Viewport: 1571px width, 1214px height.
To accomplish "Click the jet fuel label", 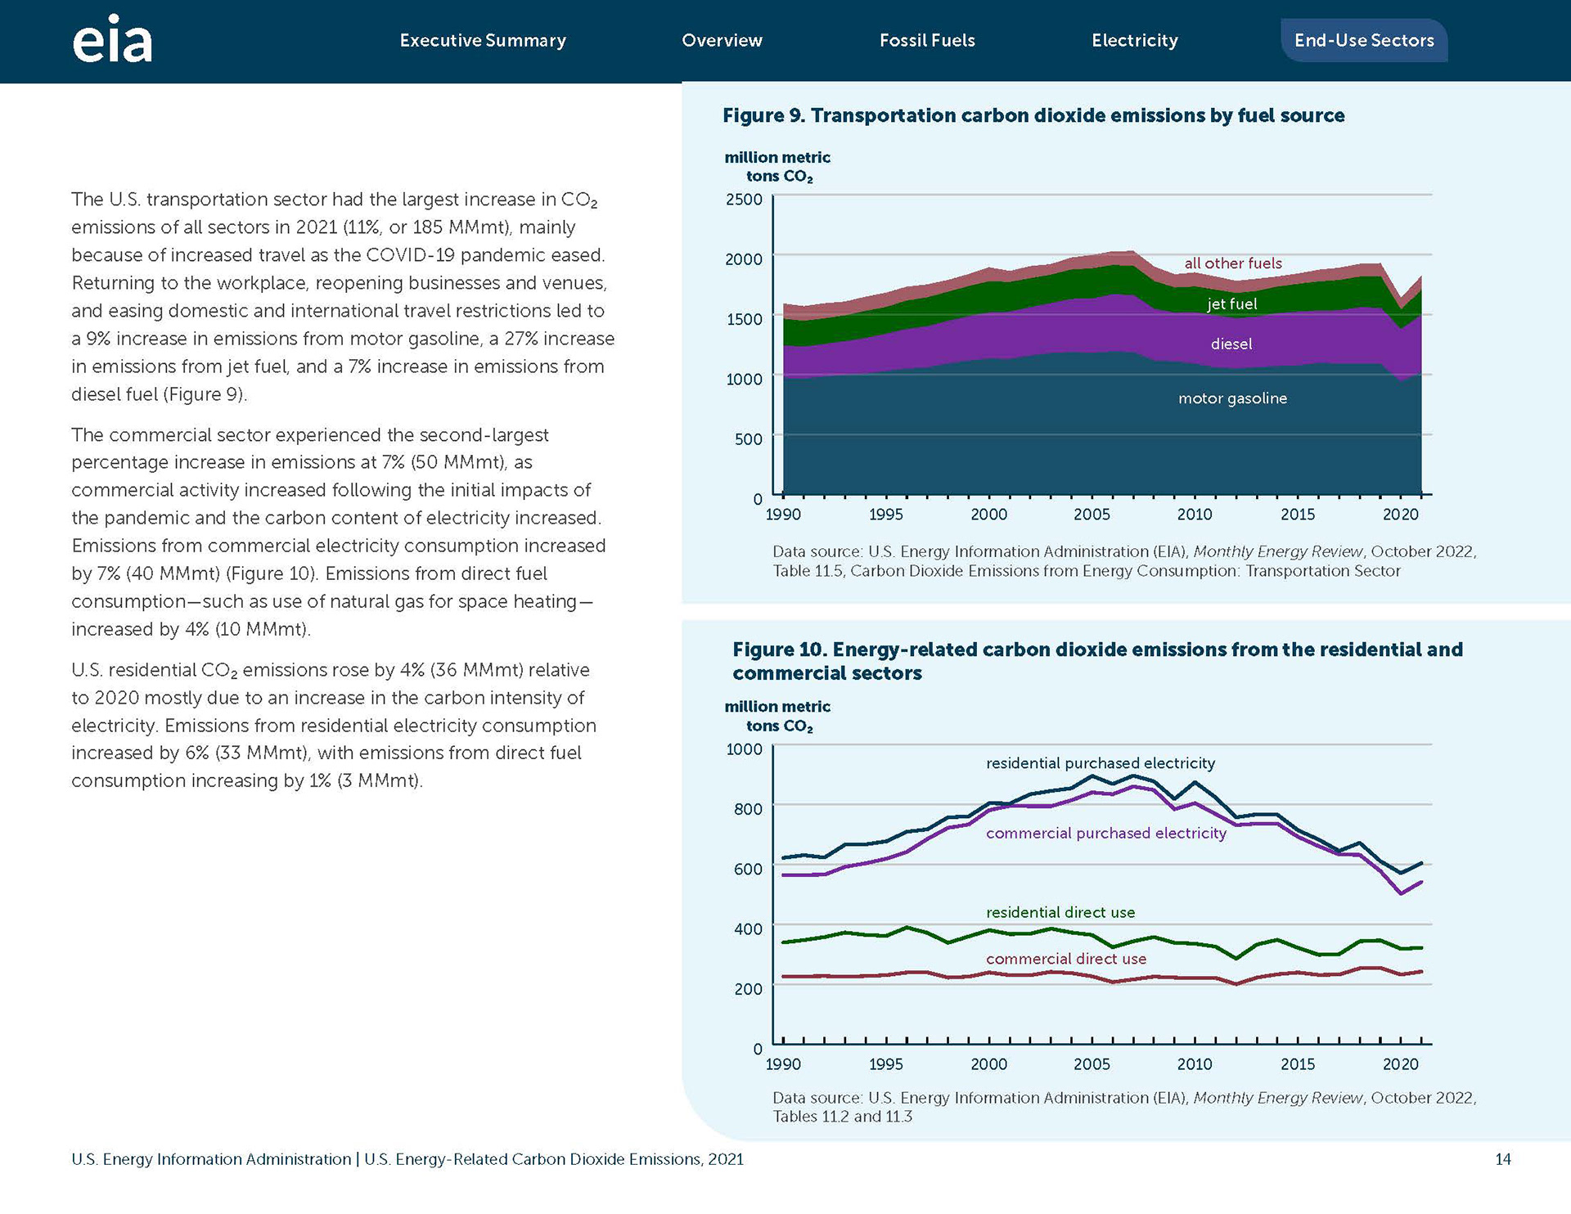I will [1231, 303].
